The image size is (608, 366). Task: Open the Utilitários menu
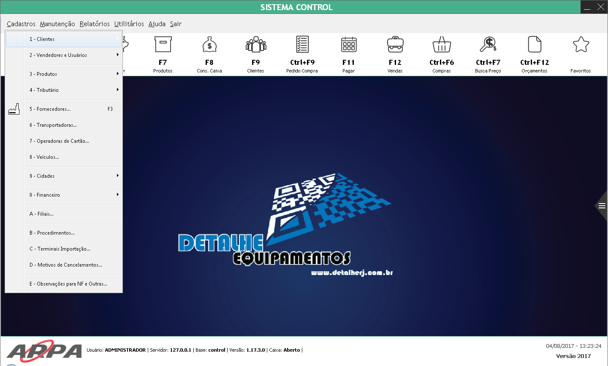[x=129, y=24]
